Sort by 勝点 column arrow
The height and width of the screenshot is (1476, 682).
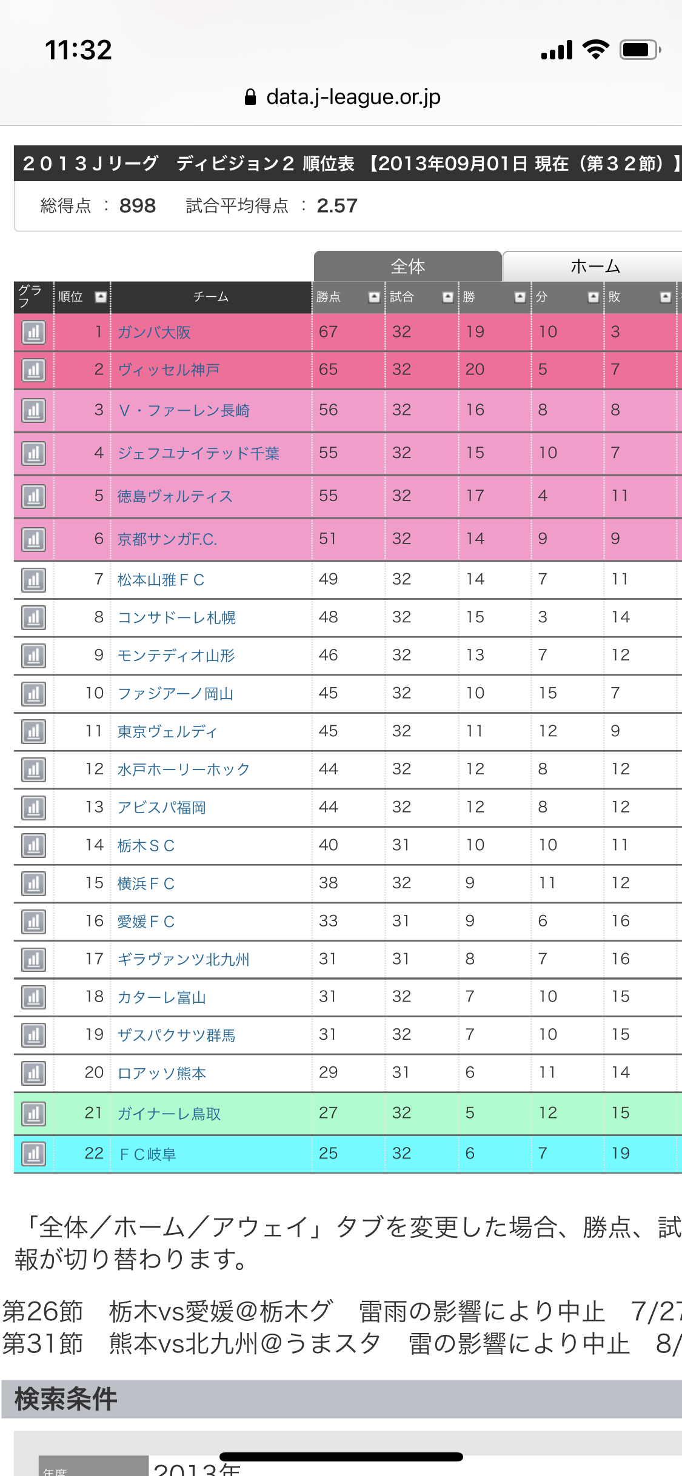click(x=374, y=297)
